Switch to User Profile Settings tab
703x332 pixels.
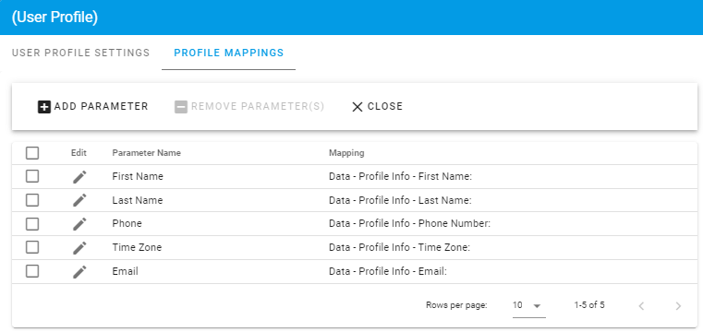(80, 53)
